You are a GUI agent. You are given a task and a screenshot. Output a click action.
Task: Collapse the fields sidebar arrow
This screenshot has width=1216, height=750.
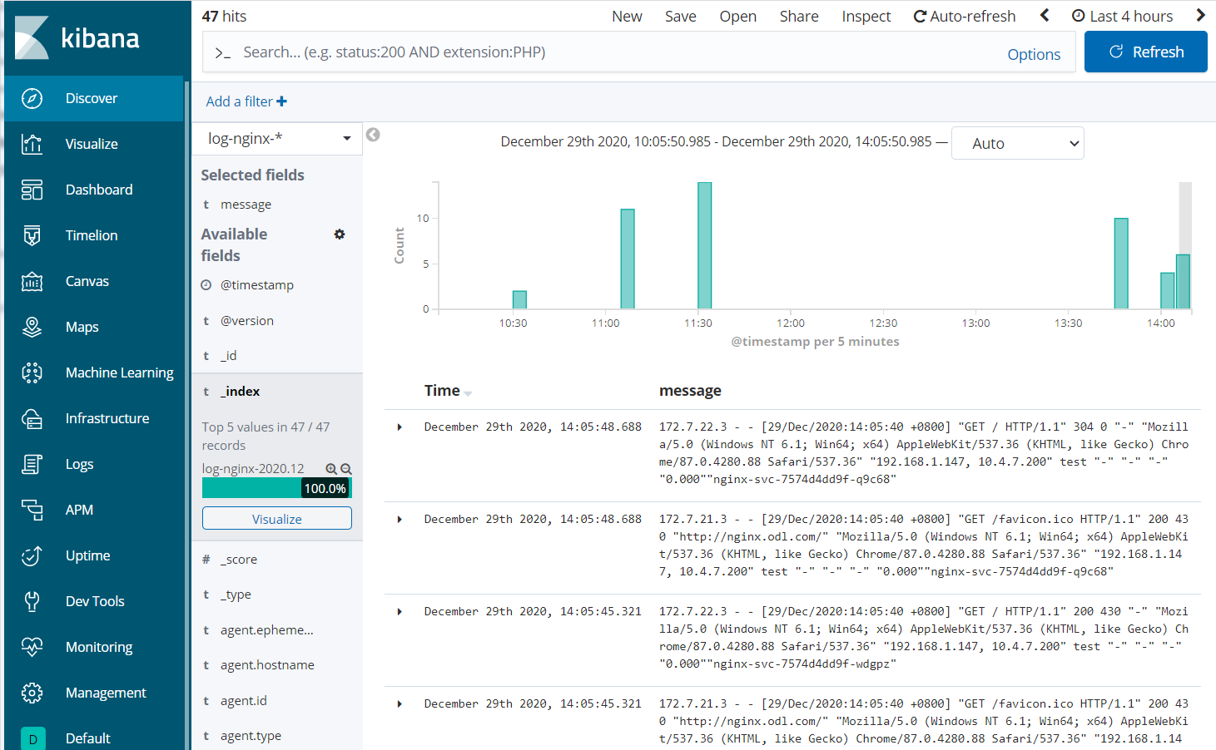[x=373, y=135]
